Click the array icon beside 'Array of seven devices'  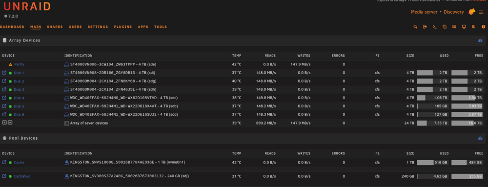click(66, 123)
